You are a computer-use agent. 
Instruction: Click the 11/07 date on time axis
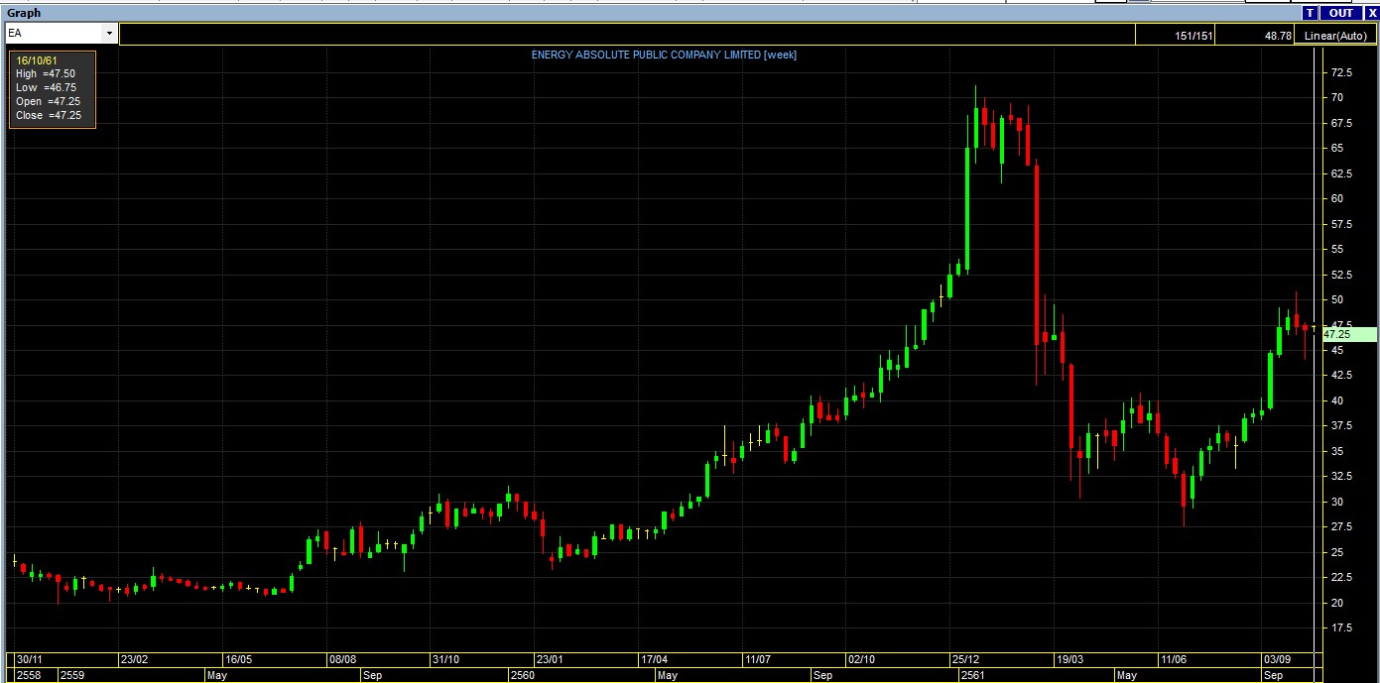pos(758,659)
